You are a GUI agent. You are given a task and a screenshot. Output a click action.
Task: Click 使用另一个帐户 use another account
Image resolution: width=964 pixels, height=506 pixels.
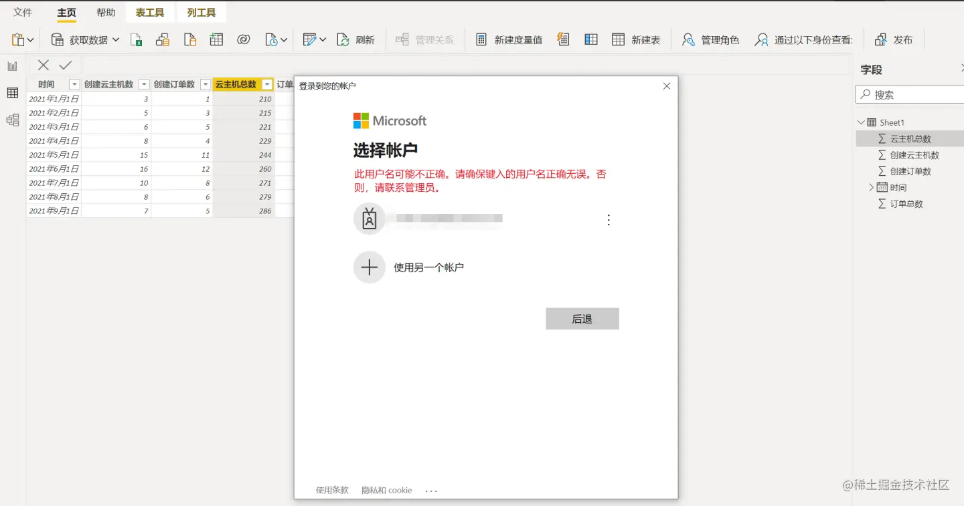click(x=428, y=267)
